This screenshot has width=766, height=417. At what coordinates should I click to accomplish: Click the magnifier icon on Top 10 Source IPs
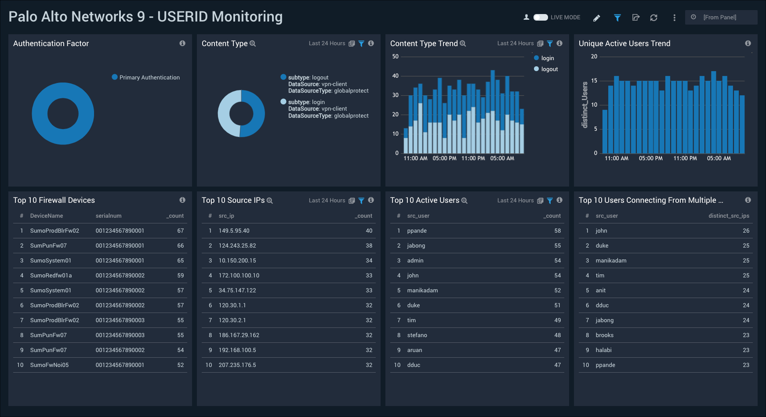(270, 200)
